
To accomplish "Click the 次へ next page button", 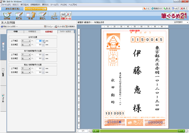I will pyautogui.click(x=181, y=131).
